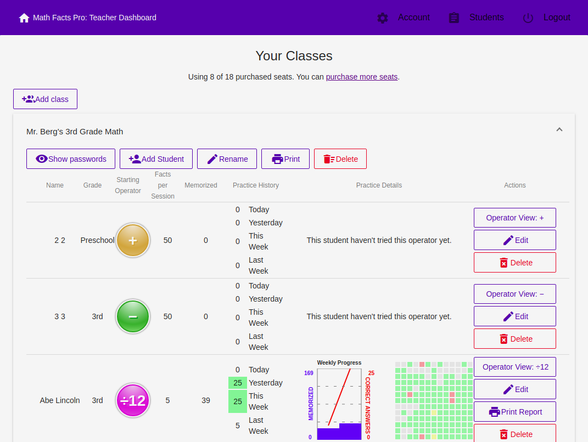Click trash icon in Abe Lincoln's Delete
Image resolution: width=588 pixels, height=442 pixels.
pos(503,434)
